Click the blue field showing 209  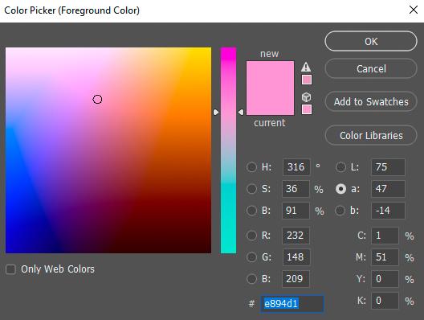tap(296, 278)
